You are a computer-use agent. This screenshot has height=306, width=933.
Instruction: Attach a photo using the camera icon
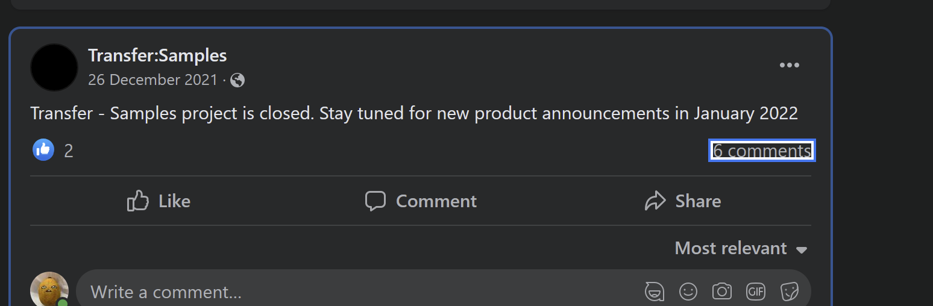coord(721,292)
